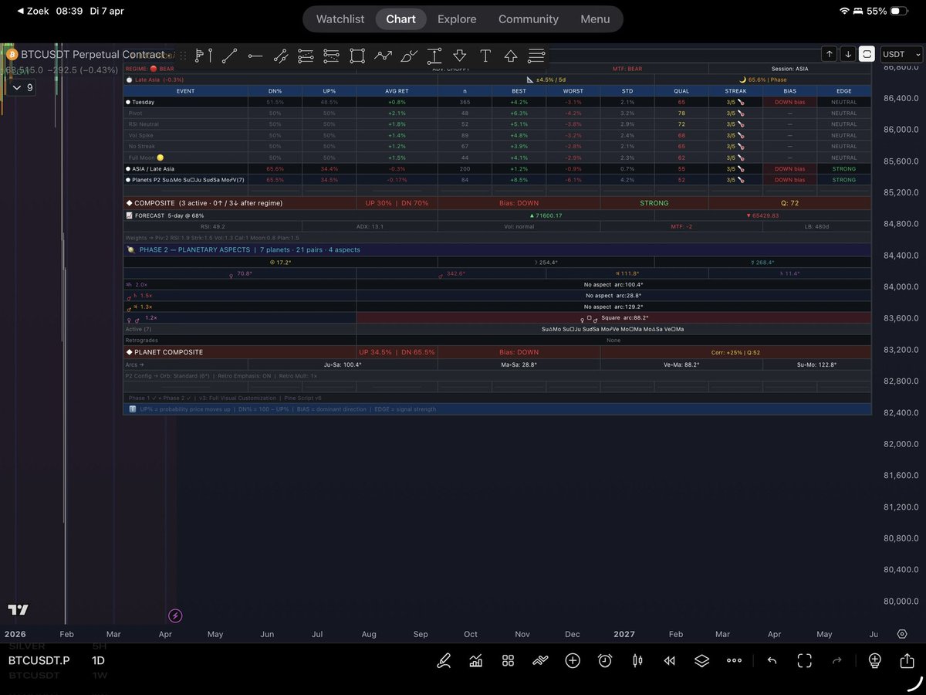Screen dimensions: 926x695
Task: Tap the purple lightning bolt icon
Action: pos(175,615)
